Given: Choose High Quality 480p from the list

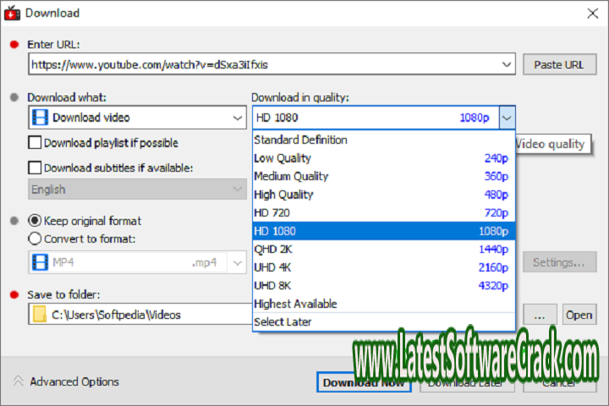Looking at the screenshot, I should [384, 195].
